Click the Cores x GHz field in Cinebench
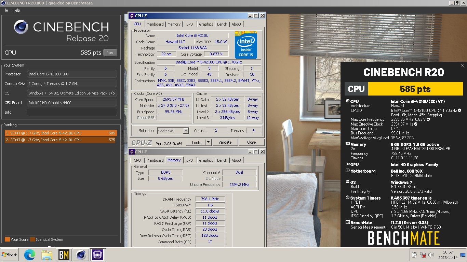This screenshot has height=262, width=467. click(72, 84)
